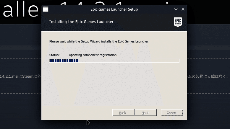
Task: Minimize the setup window with chevron
Action: (176, 9)
